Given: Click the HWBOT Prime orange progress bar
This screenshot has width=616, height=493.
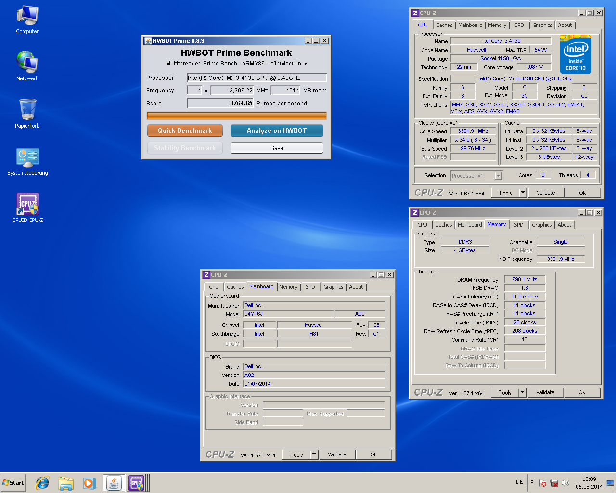Looking at the screenshot, I should [x=237, y=116].
